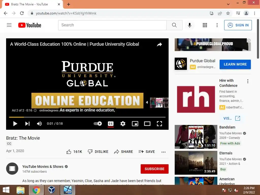Open ad info icon next to 0:16
The height and width of the screenshot is (195, 260).
35,110
